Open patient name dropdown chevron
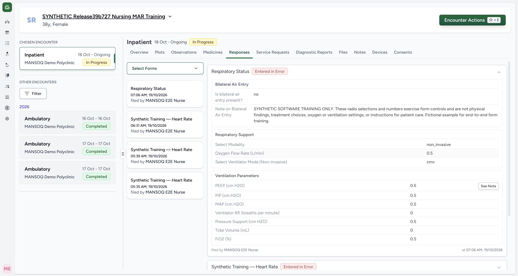The image size is (518, 276). (170, 16)
